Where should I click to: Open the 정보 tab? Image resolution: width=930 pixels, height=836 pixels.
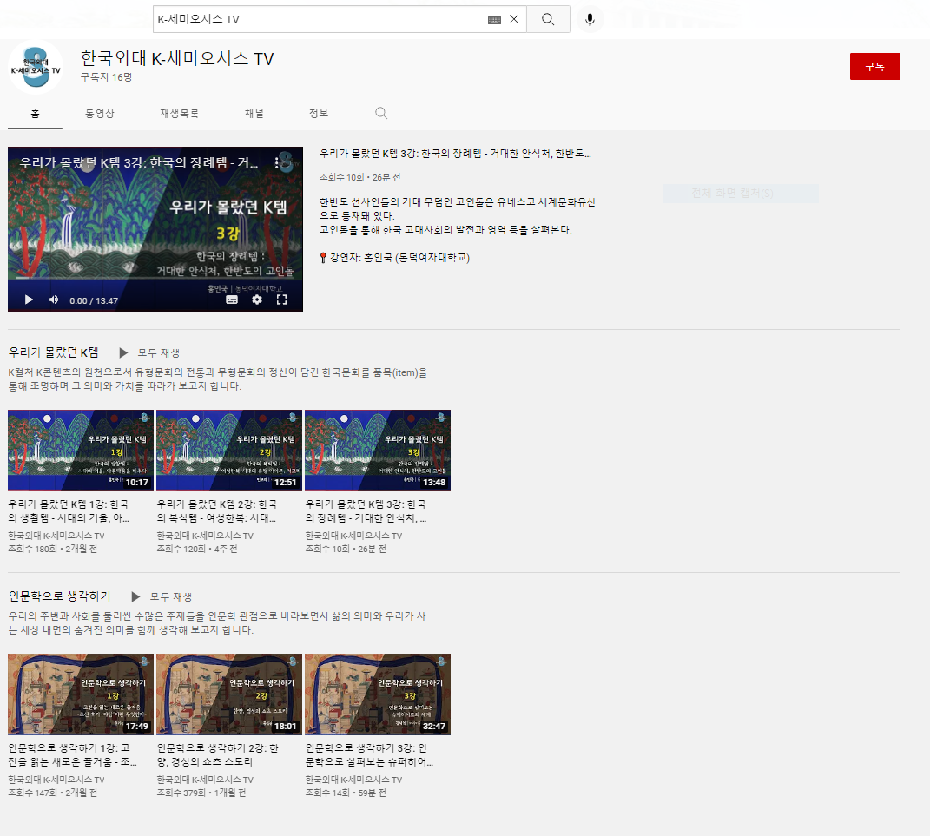319,113
